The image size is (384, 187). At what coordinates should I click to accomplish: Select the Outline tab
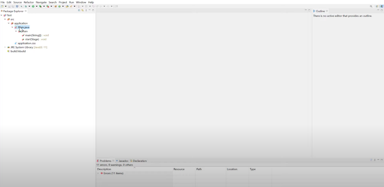point(320,11)
